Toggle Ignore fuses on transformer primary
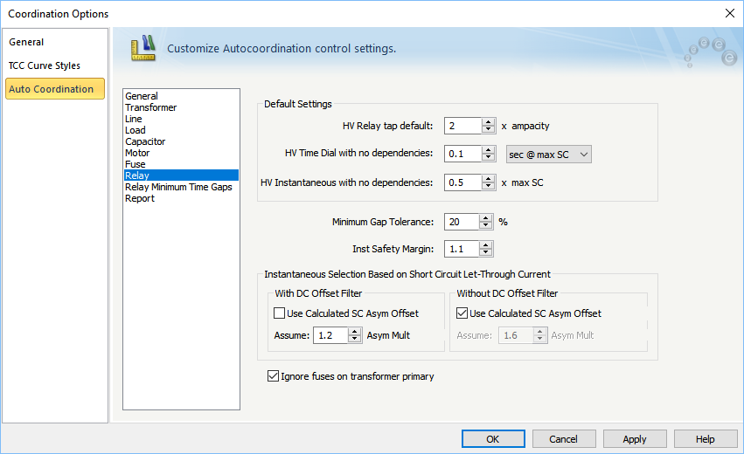This screenshot has height=454, width=744. tap(274, 377)
